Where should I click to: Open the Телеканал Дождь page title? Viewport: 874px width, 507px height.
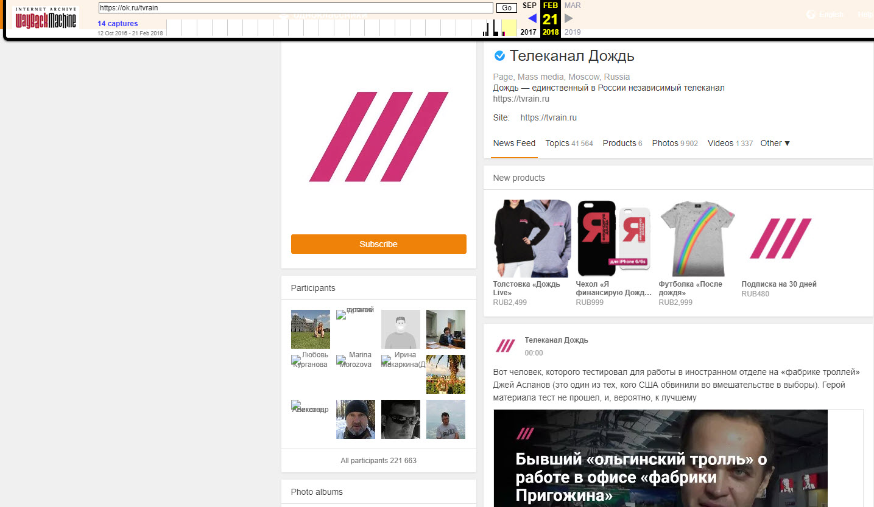point(572,56)
